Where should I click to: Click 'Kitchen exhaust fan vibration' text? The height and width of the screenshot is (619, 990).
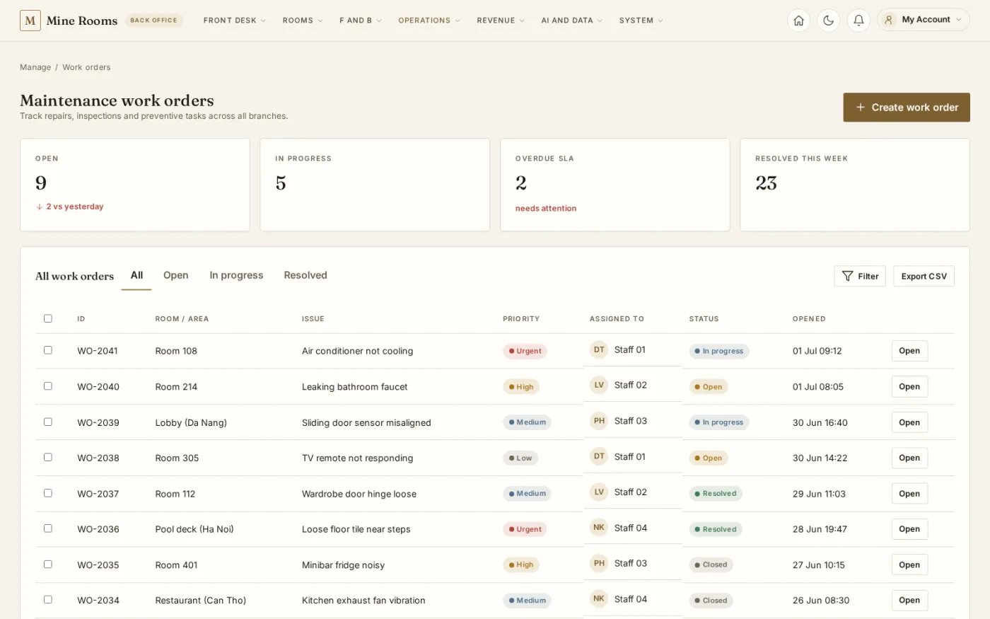tap(363, 600)
